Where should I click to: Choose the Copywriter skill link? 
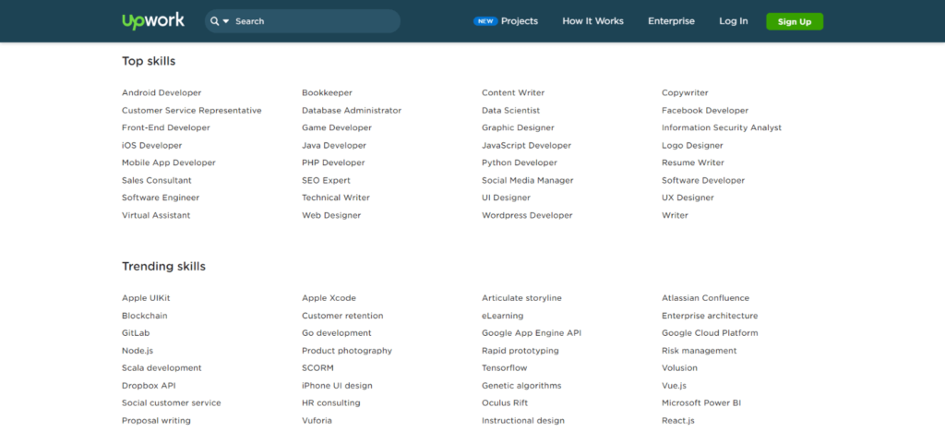click(685, 92)
